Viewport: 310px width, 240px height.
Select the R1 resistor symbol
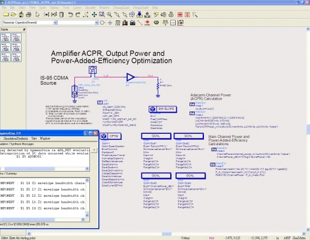coord(158,86)
